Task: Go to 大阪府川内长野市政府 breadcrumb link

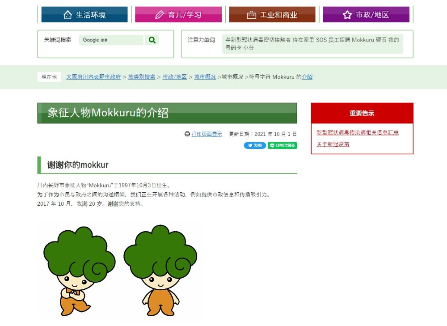Action: pos(93,77)
